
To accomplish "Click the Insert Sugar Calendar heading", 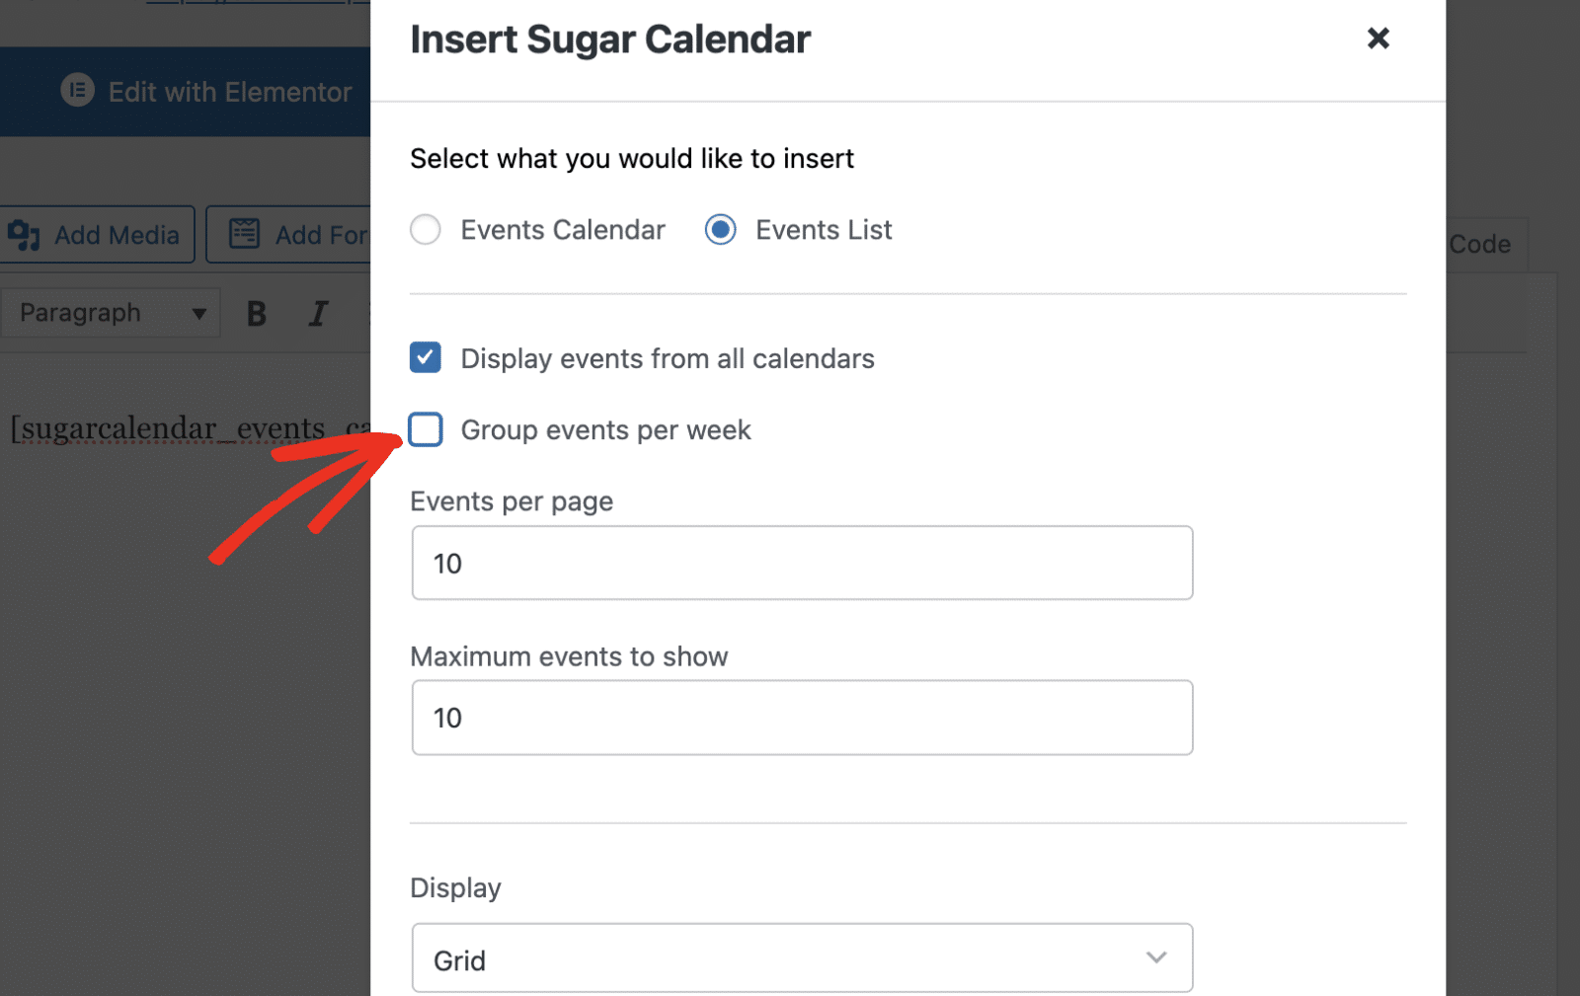I will [x=610, y=39].
